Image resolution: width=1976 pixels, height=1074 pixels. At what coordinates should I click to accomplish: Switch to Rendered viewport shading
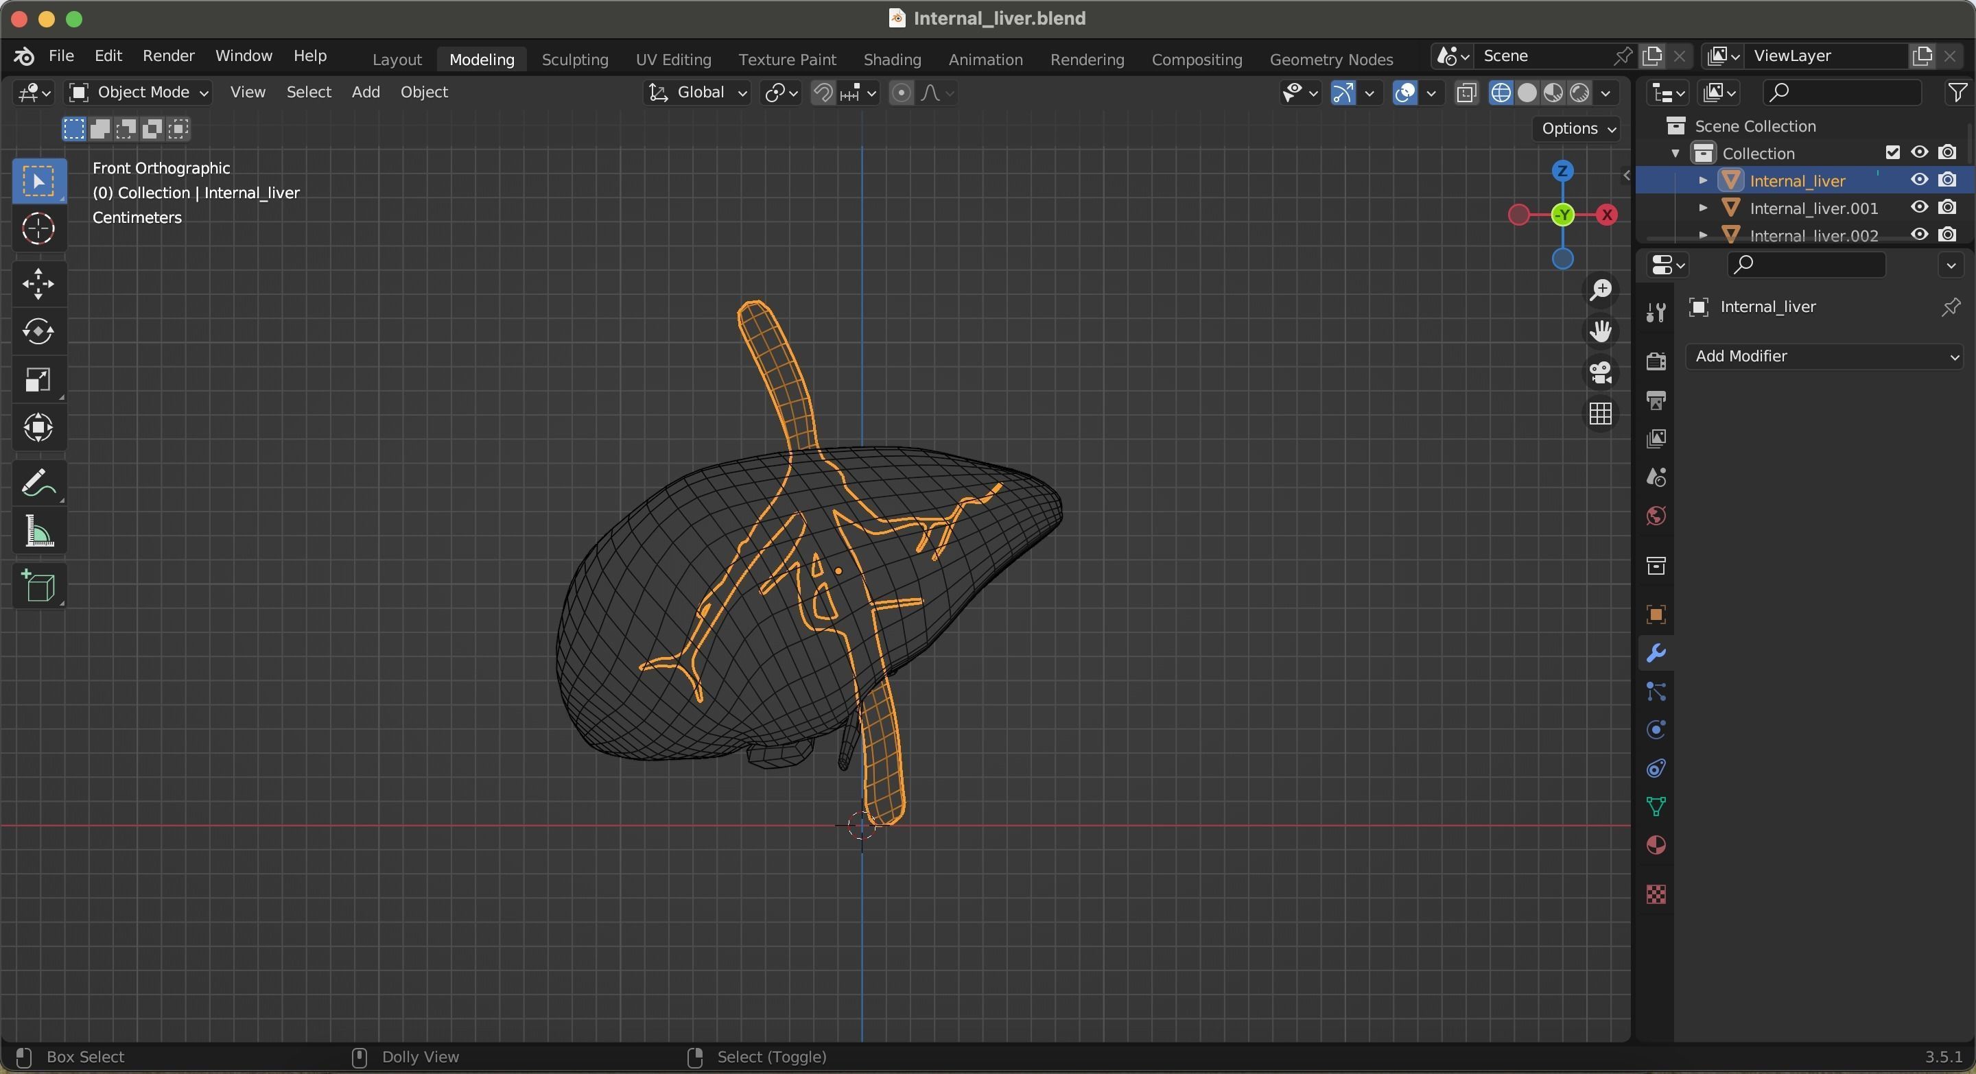point(1579,93)
